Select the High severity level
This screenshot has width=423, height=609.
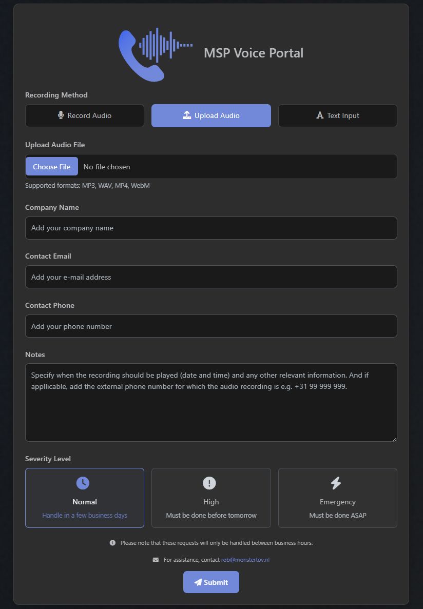coord(211,498)
